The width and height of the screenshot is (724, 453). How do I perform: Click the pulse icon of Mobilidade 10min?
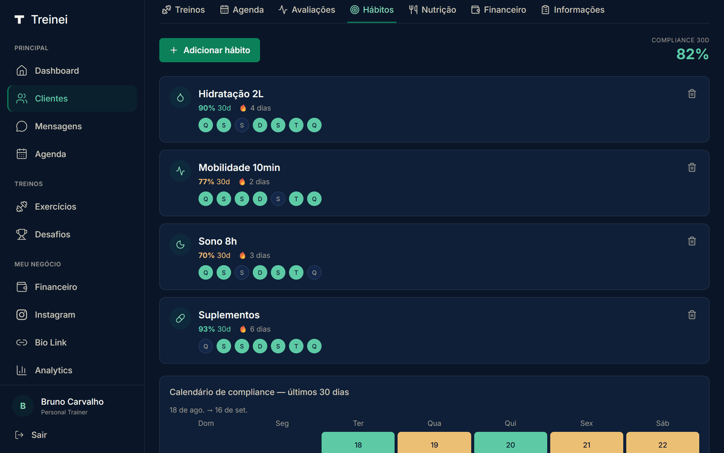[180, 171]
